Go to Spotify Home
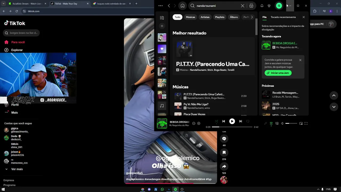 182,6
